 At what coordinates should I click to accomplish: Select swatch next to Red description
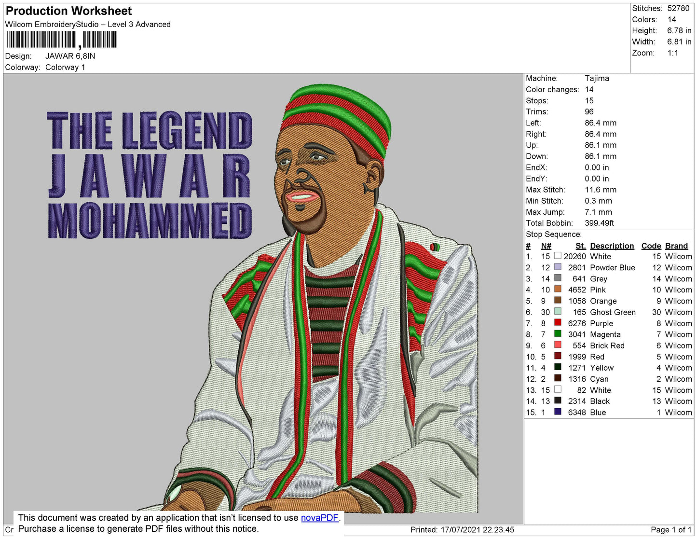(x=558, y=356)
